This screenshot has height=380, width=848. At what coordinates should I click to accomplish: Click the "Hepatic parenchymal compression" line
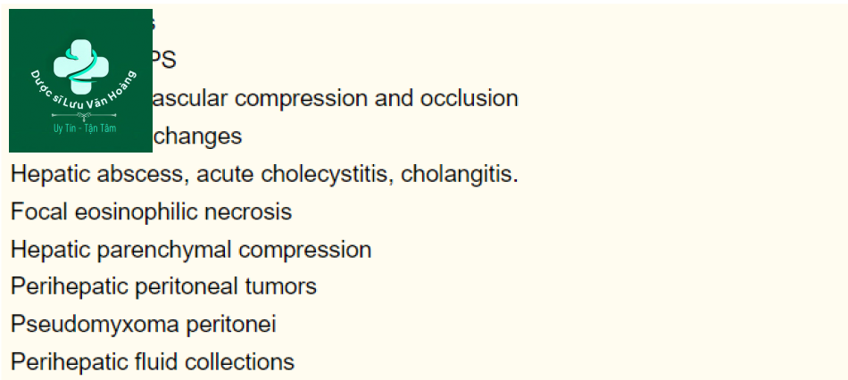click(x=190, y=250)
